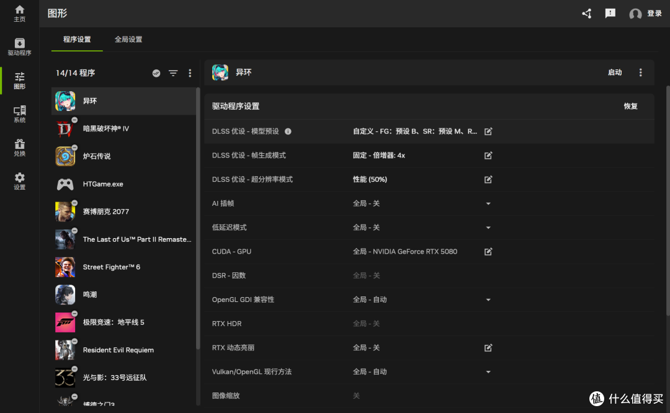Select the HTGame.exe controller icon

(x=65, y=184)
